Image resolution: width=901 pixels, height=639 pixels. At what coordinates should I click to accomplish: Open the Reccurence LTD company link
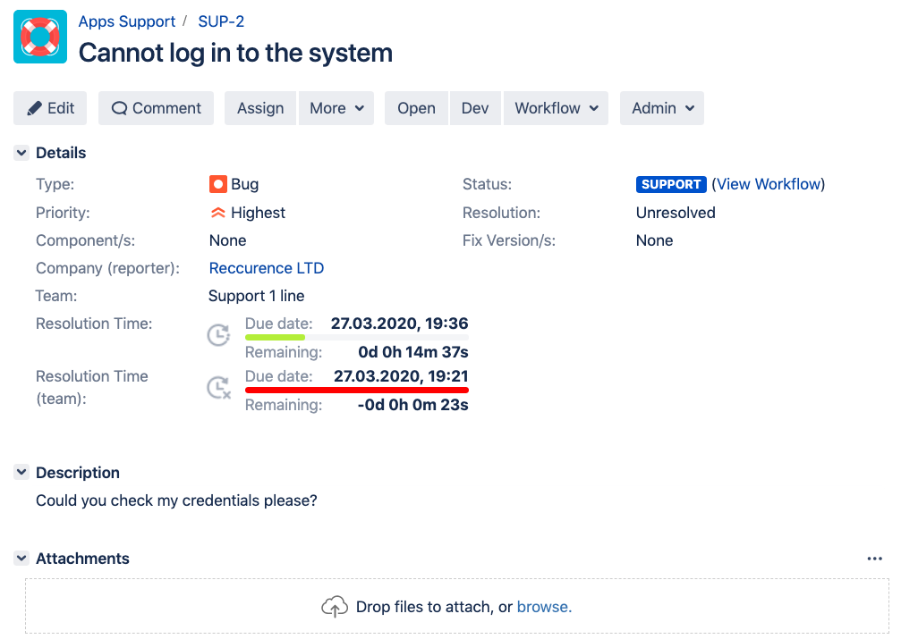(267, 268)
